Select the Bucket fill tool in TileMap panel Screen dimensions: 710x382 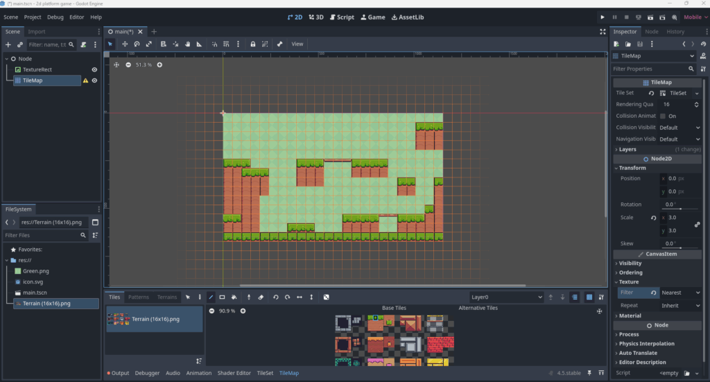point(235,297)
